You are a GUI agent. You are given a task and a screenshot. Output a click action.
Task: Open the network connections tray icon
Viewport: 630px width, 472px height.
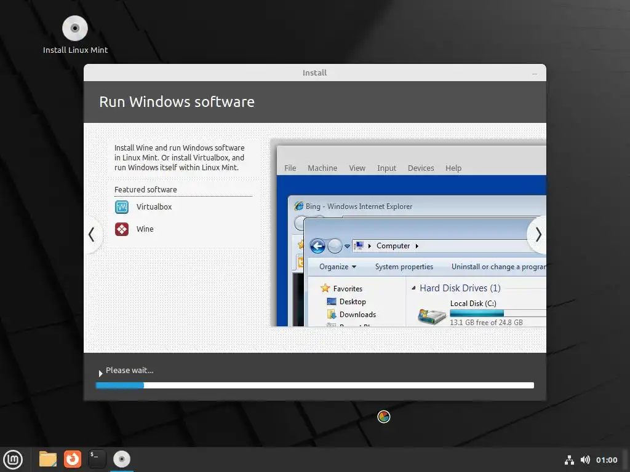click(569, 460)
